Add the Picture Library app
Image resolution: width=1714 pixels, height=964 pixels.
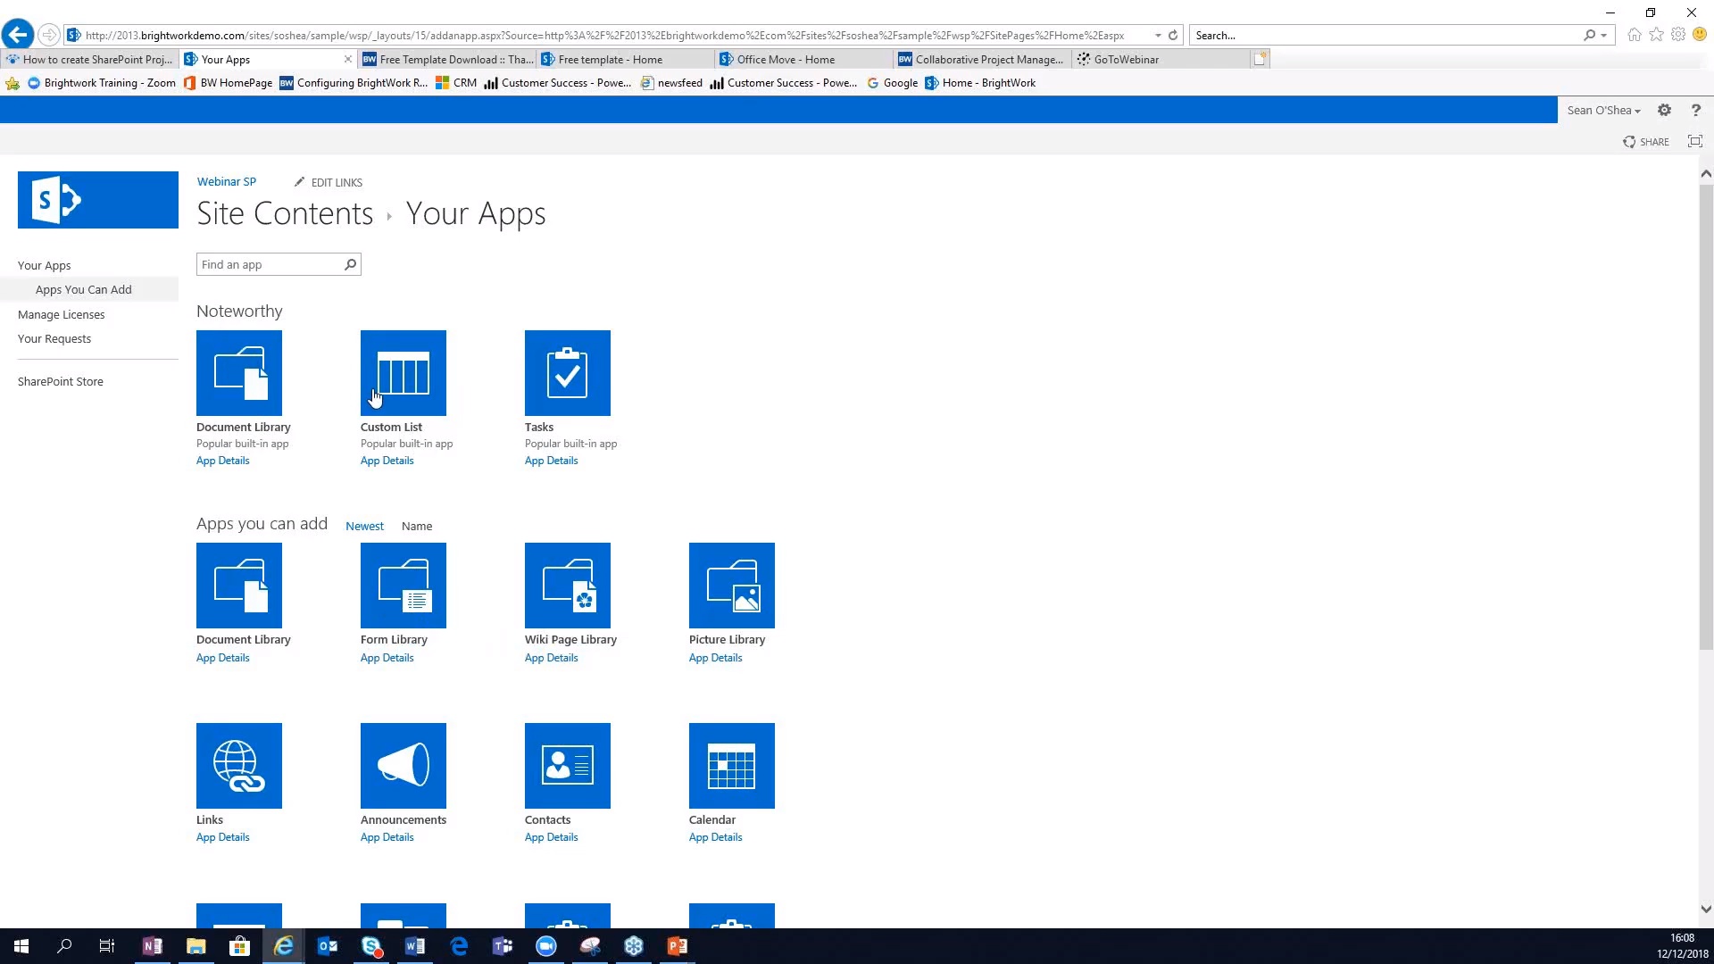[x=731, y=586]
